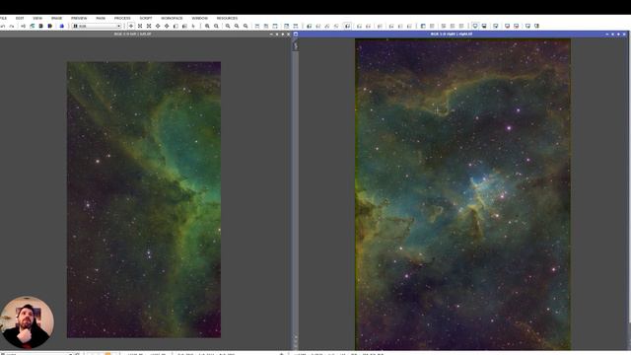Viewport: 631px width, 355px height.
Task: Click the blue icon left of the RGB dropdown
Action: click(62, 27)
